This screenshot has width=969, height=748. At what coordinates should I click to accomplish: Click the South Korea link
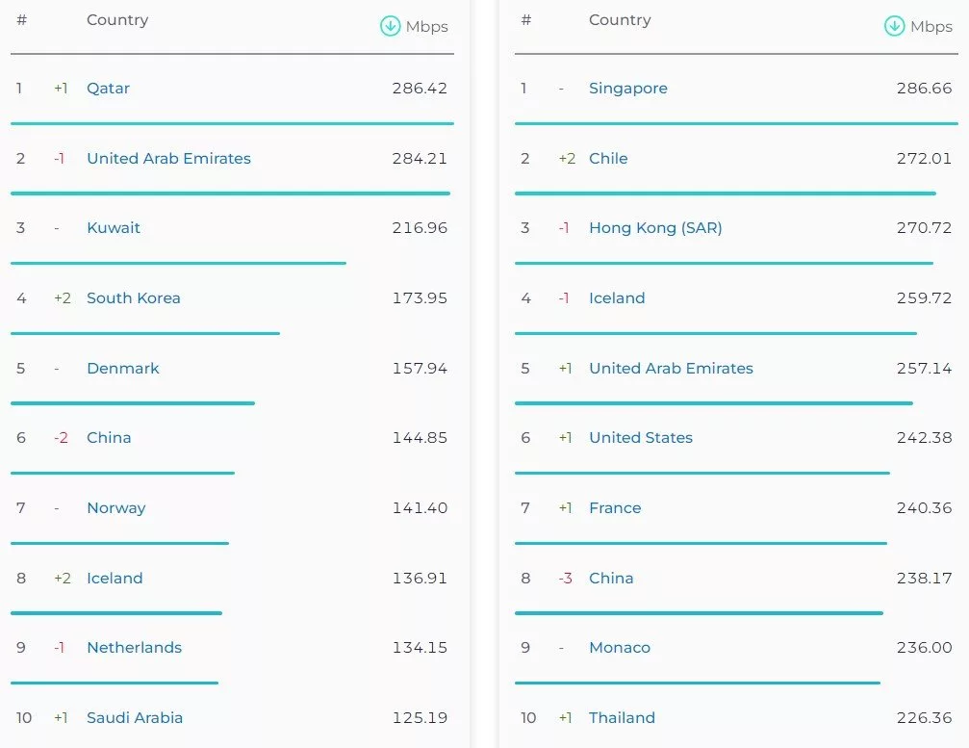(134, 298)
